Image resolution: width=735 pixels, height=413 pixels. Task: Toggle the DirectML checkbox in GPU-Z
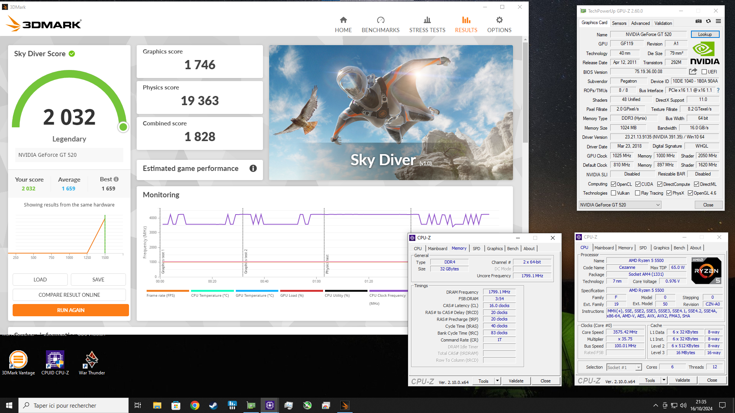pos(696,184)
